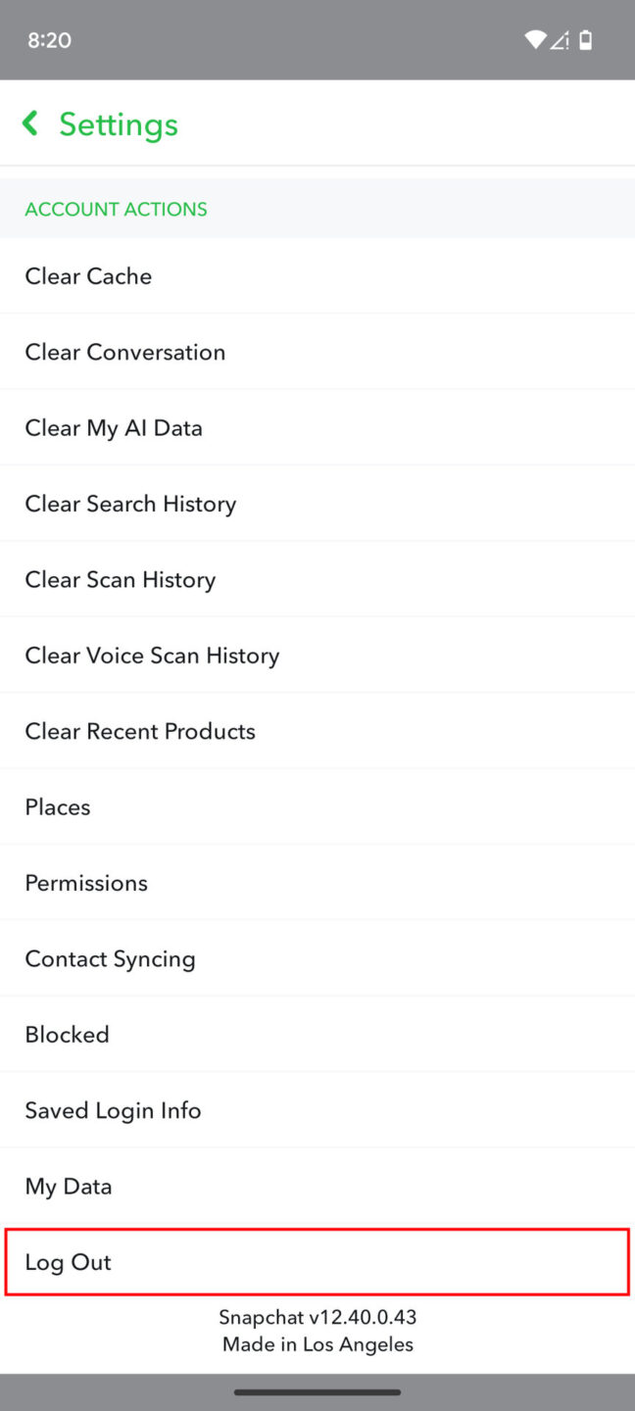Open Clear Conversation

(125, 352)
